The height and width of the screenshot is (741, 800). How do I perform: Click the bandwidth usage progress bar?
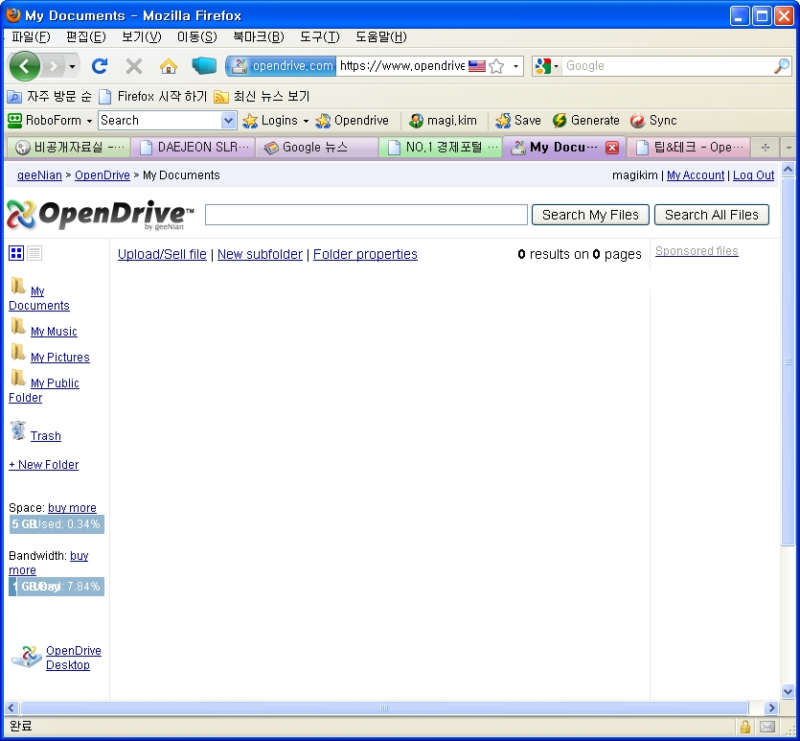(56, 587)
